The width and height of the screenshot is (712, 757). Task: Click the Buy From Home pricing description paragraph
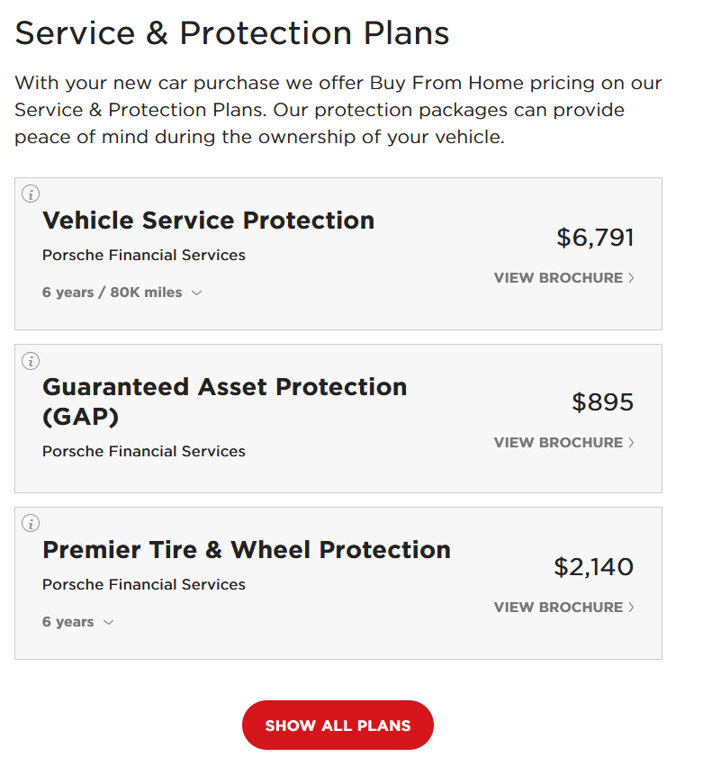[338, 110]
